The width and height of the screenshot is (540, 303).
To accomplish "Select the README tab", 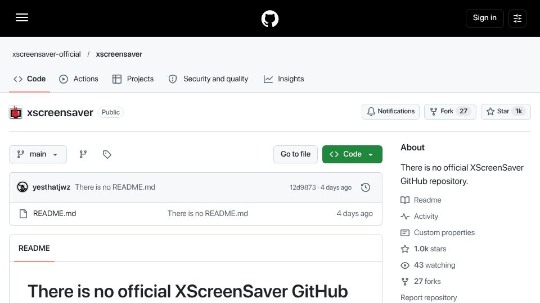I will pyautogui.click(x=34, y=249).
